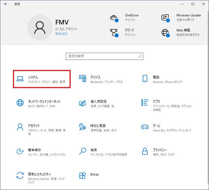
Task: Open the プライバシー label
Action: tap(160, 150)
